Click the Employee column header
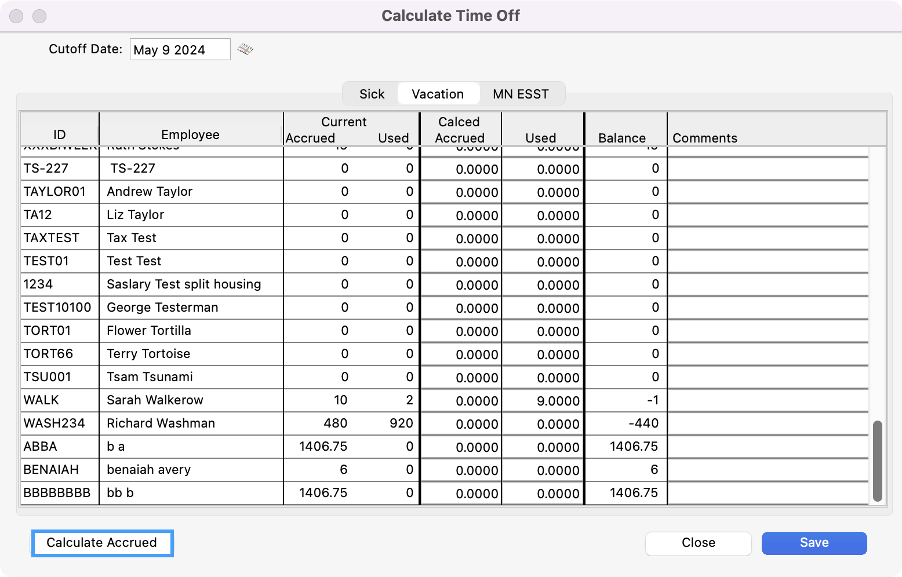Viewport: 902px width, 577px height. (190, 134)
